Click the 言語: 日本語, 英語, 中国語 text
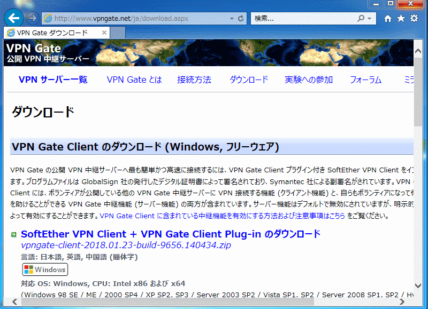The width and height of the screenshot is (428, 309). tap(79, 257)
